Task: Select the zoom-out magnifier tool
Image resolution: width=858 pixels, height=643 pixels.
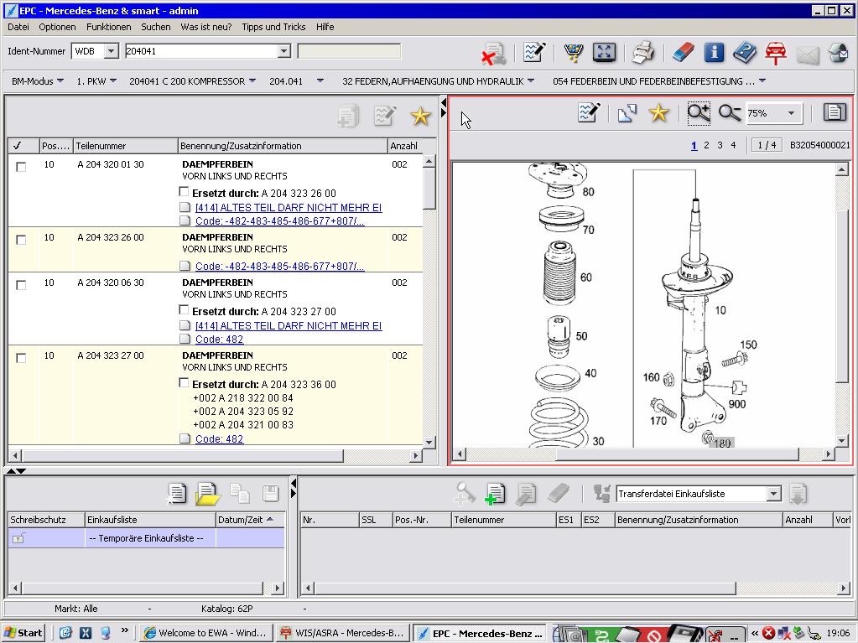Action: coord(730,112)
